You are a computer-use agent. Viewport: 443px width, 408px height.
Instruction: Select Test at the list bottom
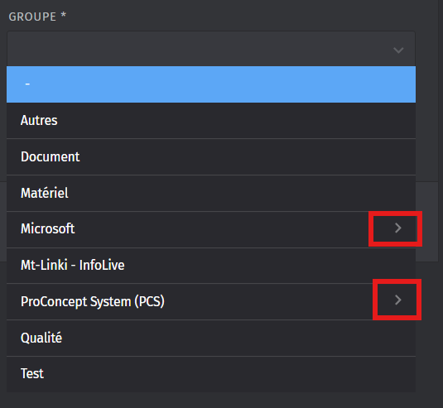point(211,374)
